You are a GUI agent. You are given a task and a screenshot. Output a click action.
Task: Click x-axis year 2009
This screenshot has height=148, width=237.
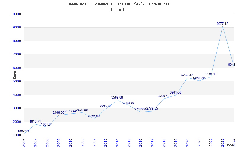pos(59,143)
